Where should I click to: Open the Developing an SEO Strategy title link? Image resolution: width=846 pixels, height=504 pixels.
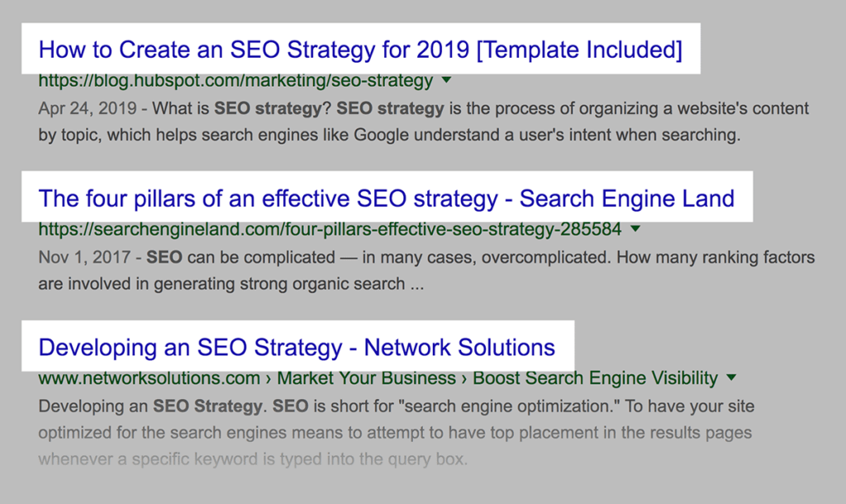[x=297, y=347]
